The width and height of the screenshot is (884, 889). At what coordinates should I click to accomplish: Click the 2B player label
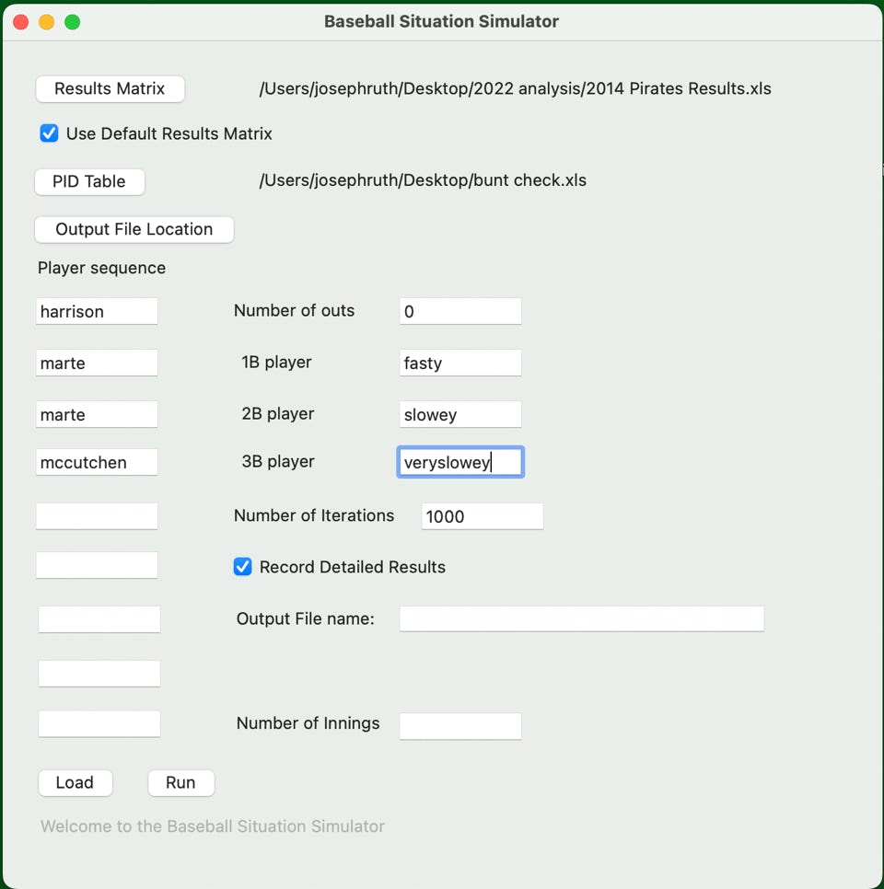click(x=277, y=413)
